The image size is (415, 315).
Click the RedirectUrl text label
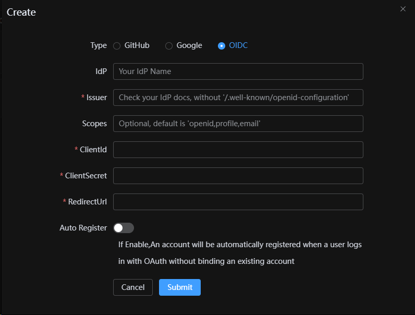[x=87, y=202]
